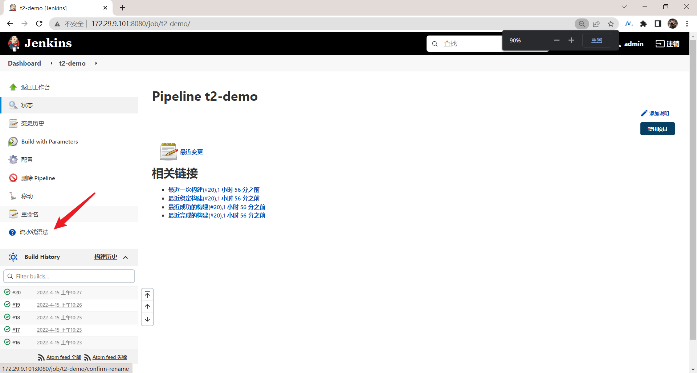This screenshot has width=697, height=373.
Task: Click the 禁用项目 button
Action: 657,129
